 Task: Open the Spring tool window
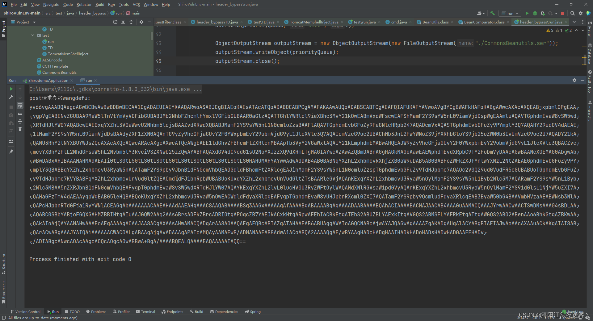[x=253, y=312]
